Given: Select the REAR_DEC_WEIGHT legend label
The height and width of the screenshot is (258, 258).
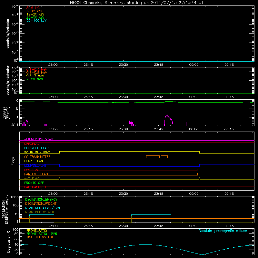Looking at the screenshot, I should click(x=40, y=212).
